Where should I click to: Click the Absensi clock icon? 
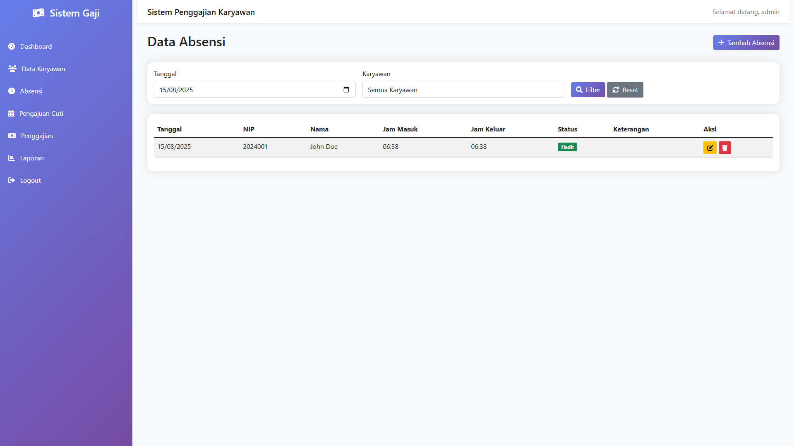pyautogui.click(x=12, y=91)
